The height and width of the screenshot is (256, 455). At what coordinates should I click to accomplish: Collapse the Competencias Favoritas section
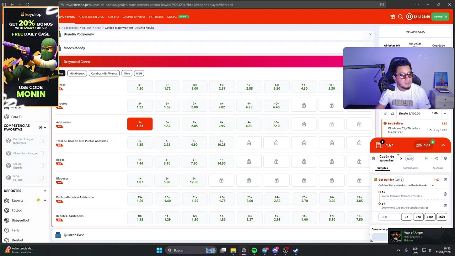(45, 127)
